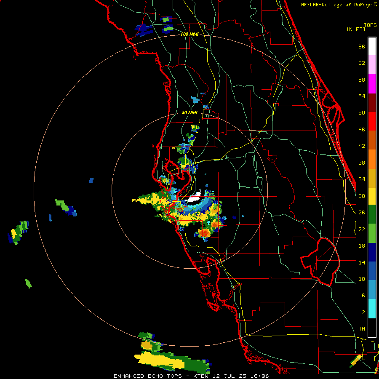
Task: Click the dark green legend swatch
Action: click(x=372, y=214)
